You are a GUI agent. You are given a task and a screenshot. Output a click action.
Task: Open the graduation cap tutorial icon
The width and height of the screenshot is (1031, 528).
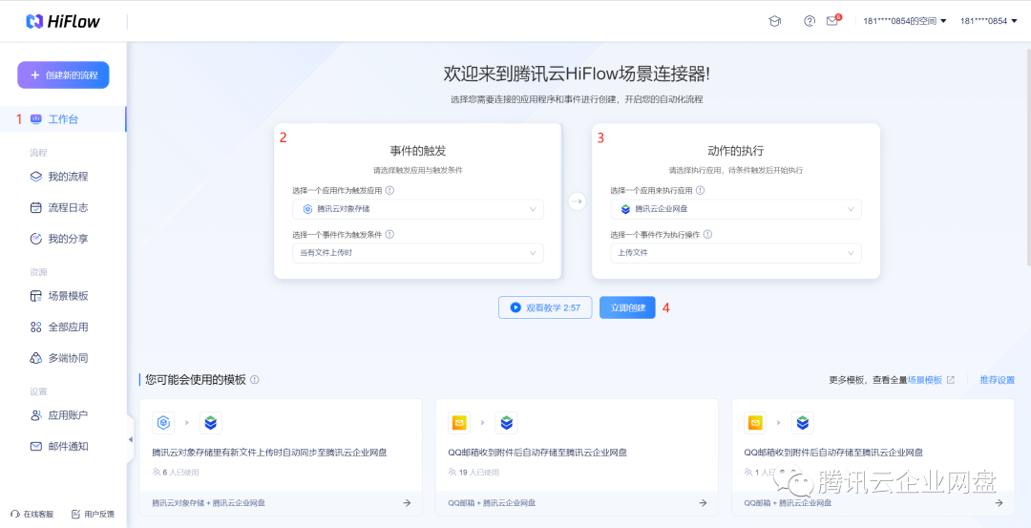[x=774, y=21]
